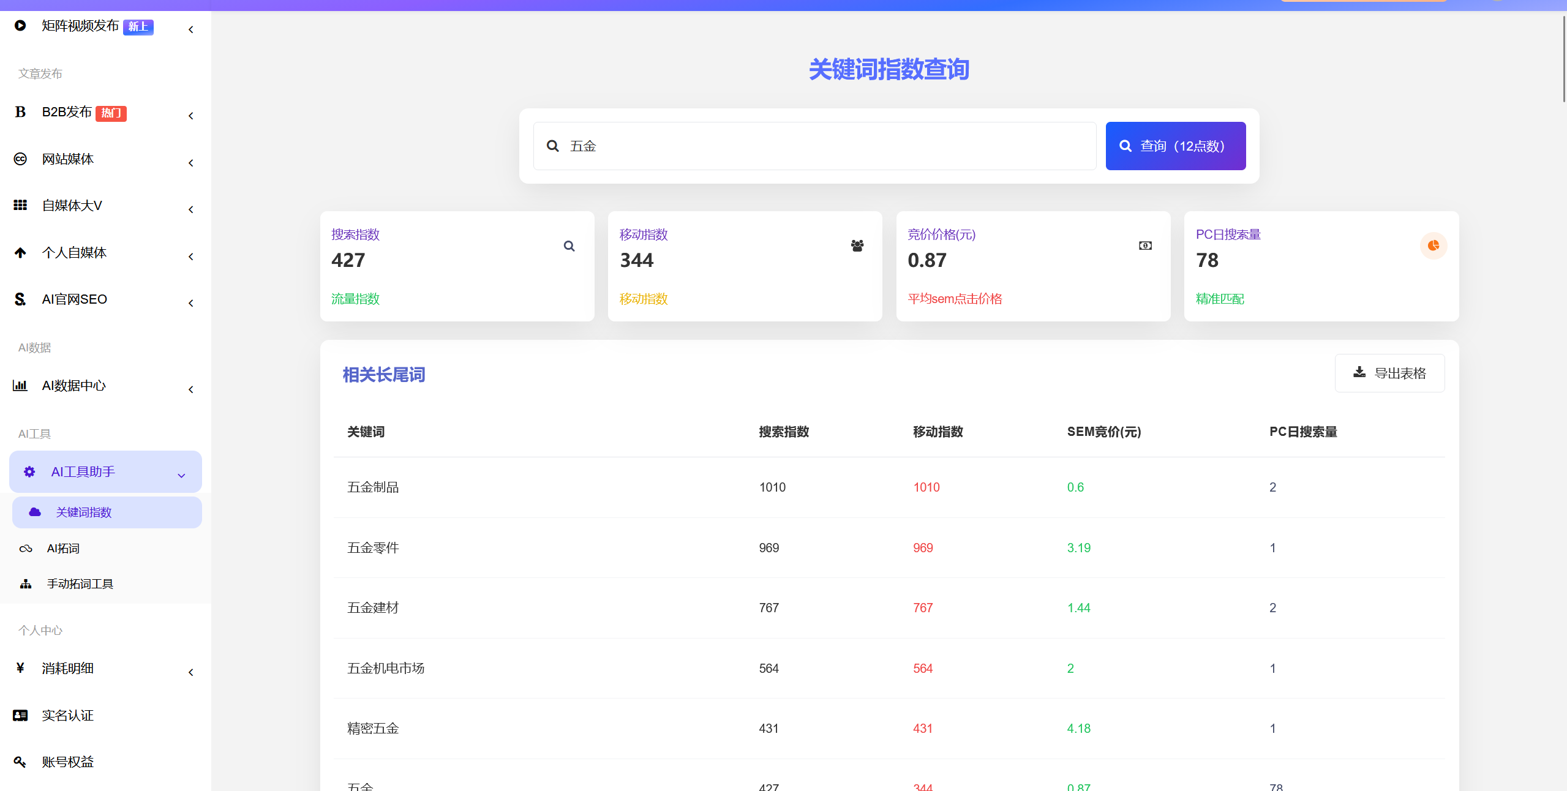This screenshot has width=1567, height=791.
Task: Click the 精密五金 keyword row
Action: (x=889, y=729)
